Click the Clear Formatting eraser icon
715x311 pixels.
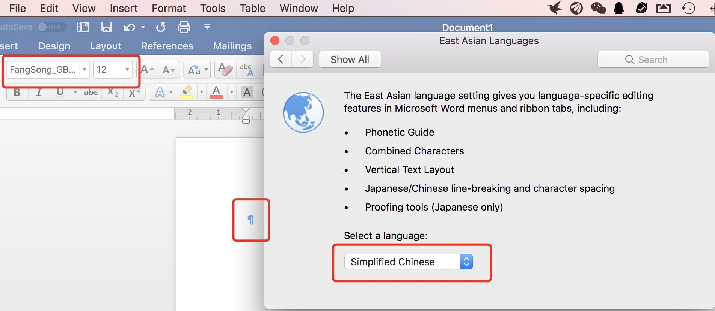(x=225, y=70)
